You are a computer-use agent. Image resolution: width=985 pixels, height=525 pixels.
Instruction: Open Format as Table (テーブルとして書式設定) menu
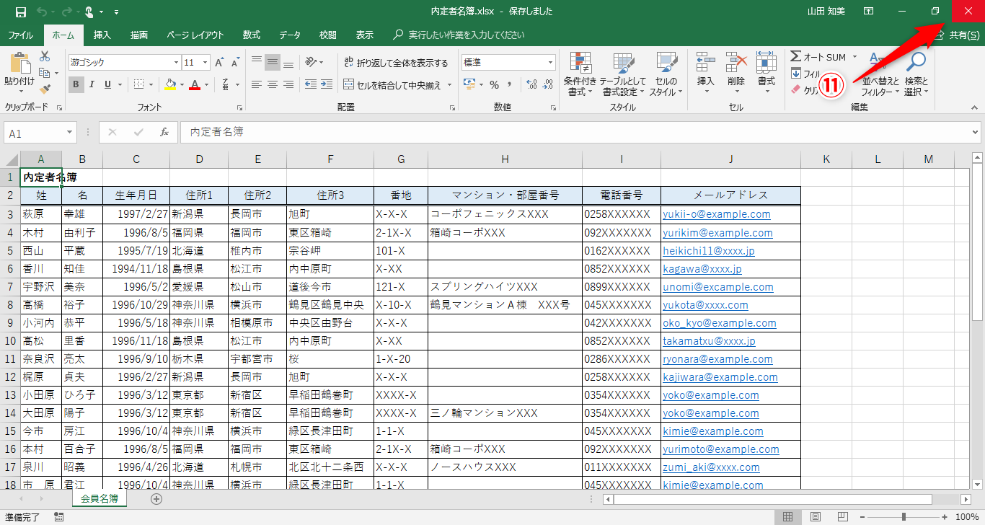(x=624, y=74)
